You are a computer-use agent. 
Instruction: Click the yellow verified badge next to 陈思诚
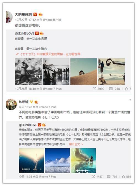pyautogui.click(x=31, y=102)
